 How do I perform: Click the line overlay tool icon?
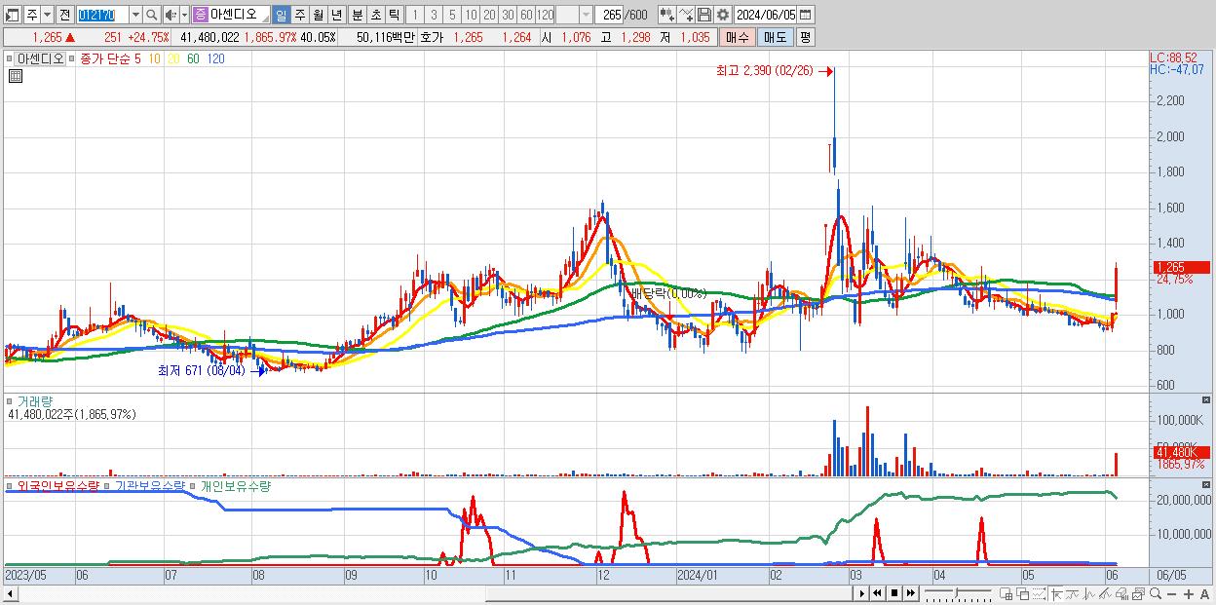tap(686, 15)
